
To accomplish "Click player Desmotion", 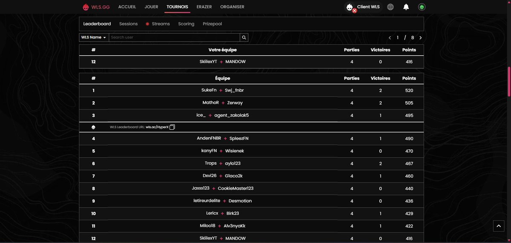I will tap(240, 201).
